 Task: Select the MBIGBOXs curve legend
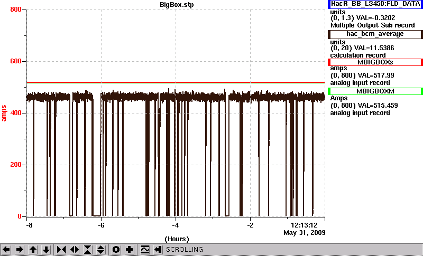point(375,62)
